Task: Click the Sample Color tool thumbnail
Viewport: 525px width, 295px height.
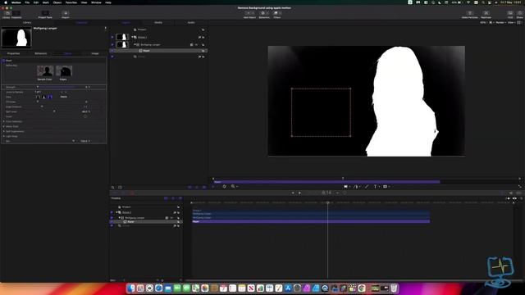Action: click(x=45, y=71)
